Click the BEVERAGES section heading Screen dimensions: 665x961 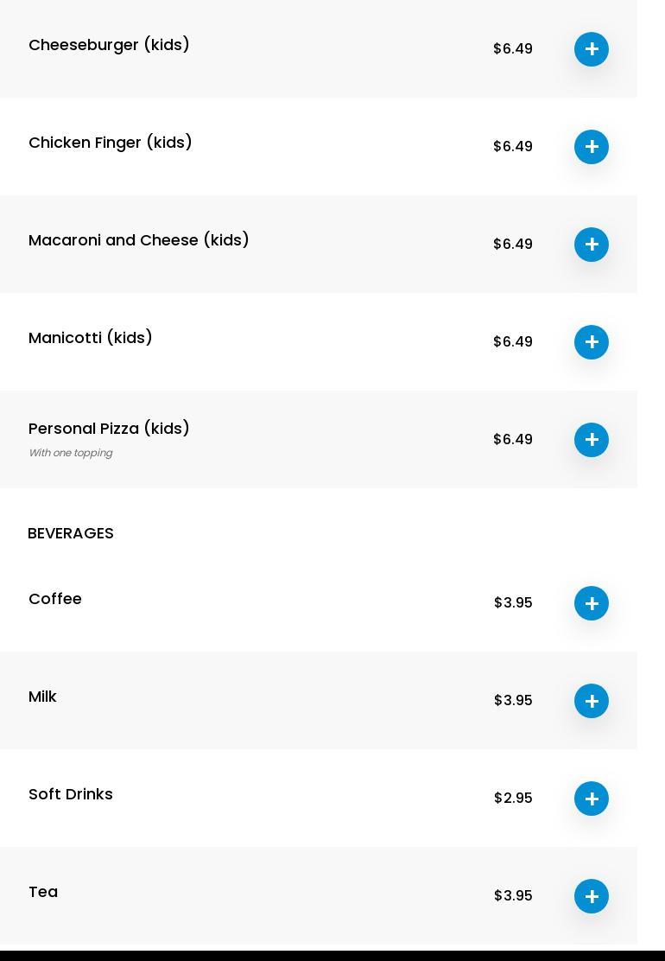click(71, 533)
